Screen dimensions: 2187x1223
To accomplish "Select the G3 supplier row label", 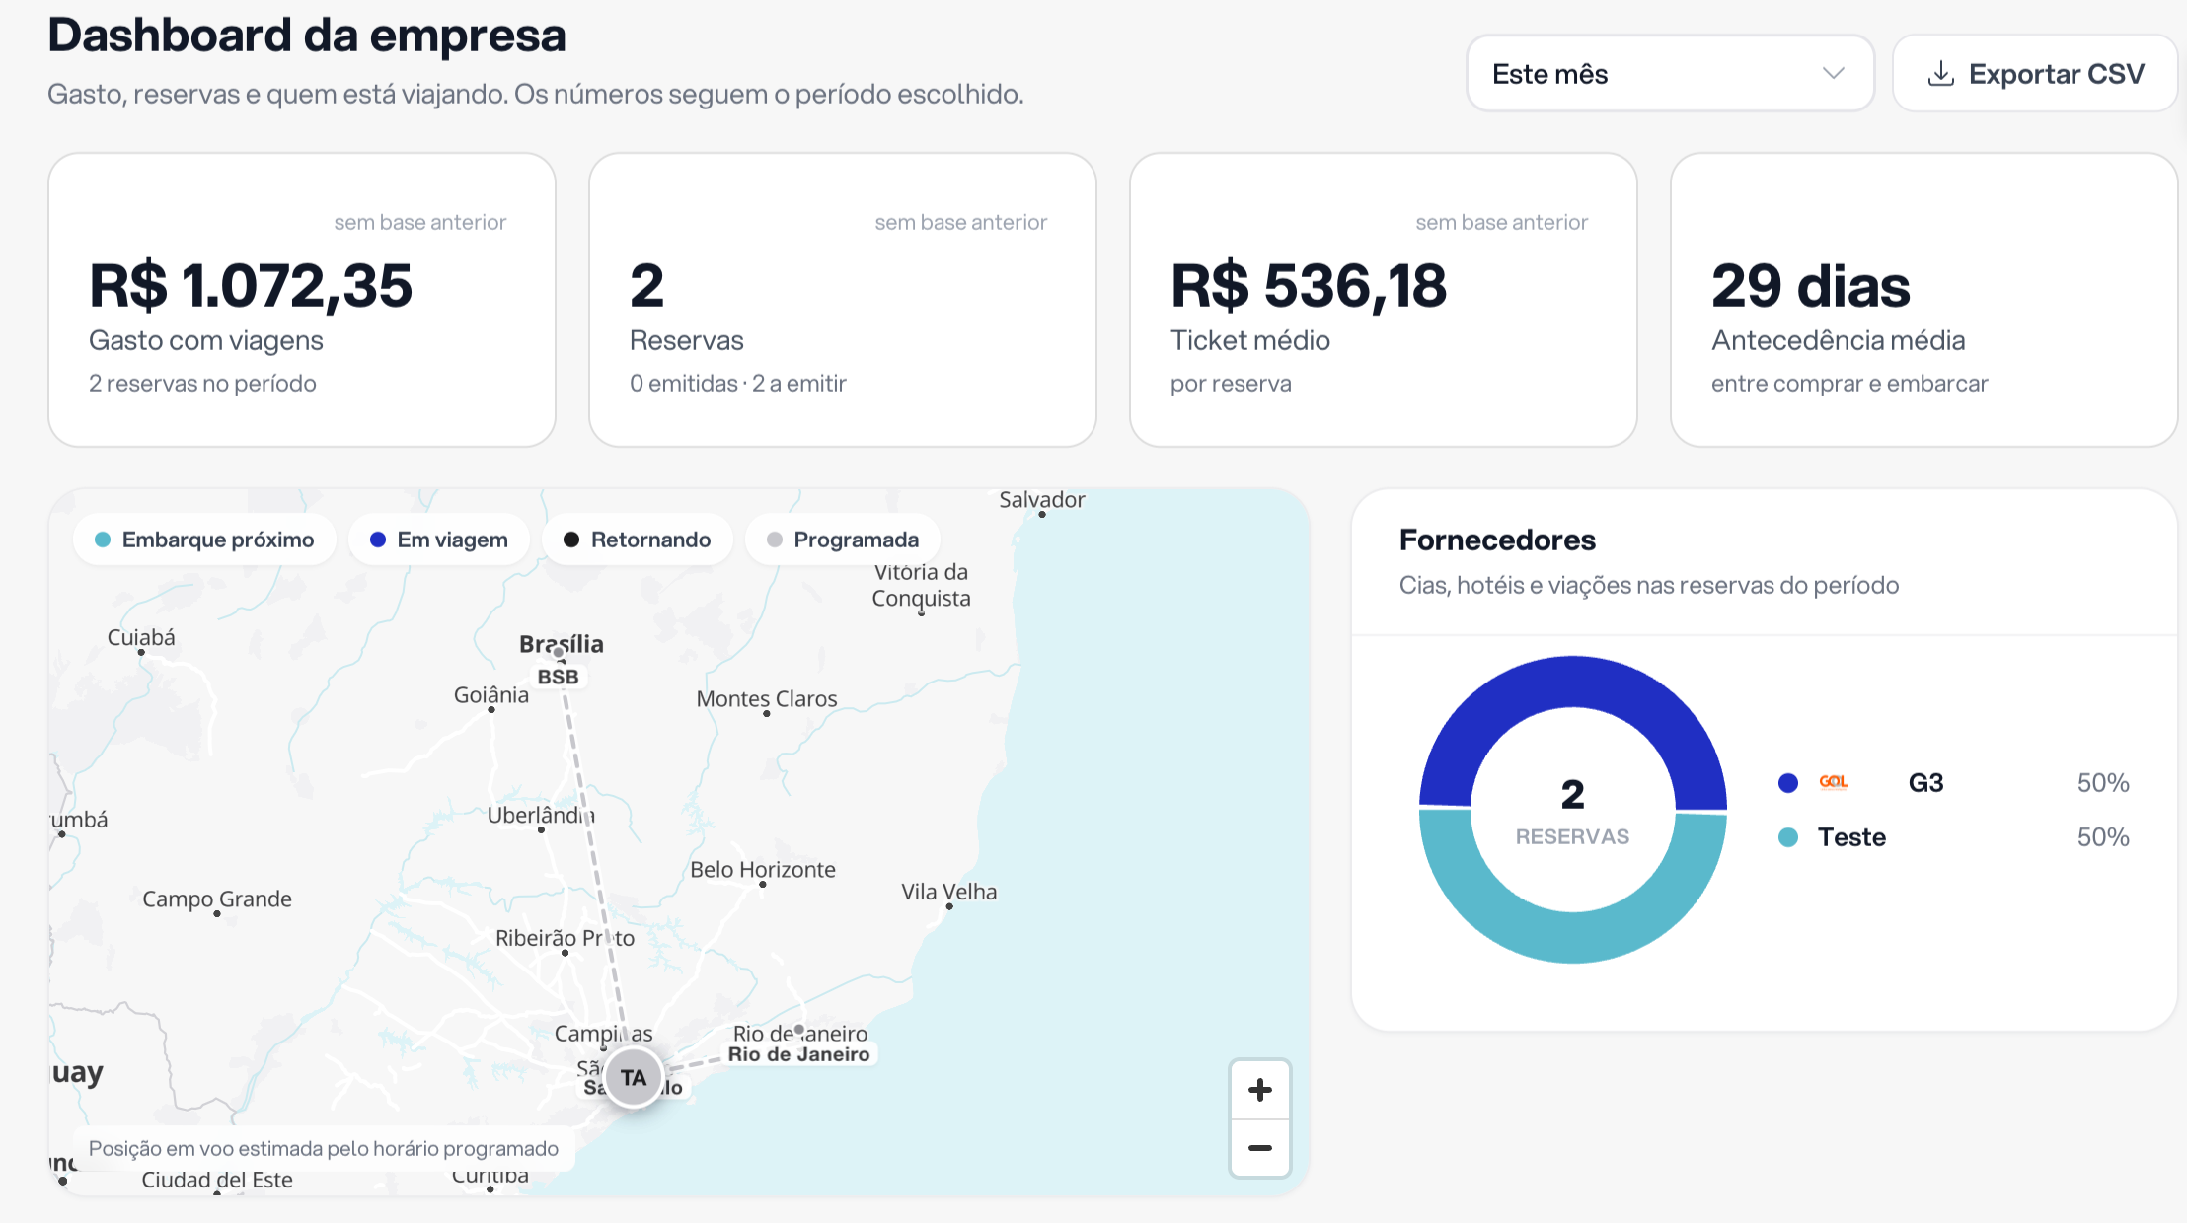I will point(1925,783).
